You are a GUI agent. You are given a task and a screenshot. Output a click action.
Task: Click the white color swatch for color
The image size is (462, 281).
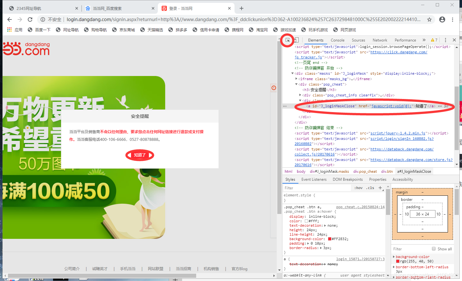[306, 221]
